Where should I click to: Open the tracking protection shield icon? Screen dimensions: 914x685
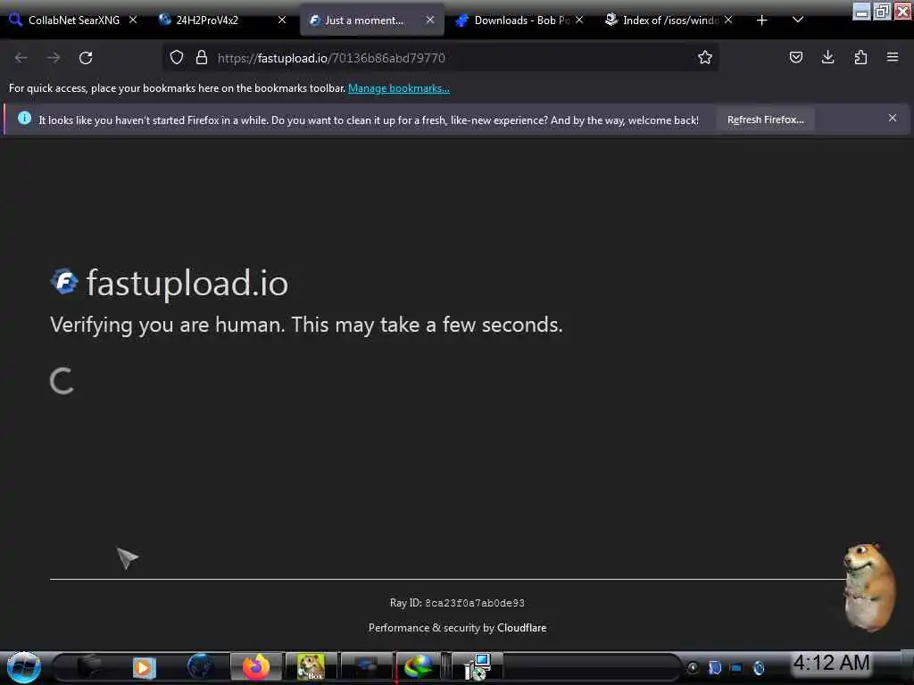coord(177,57)
